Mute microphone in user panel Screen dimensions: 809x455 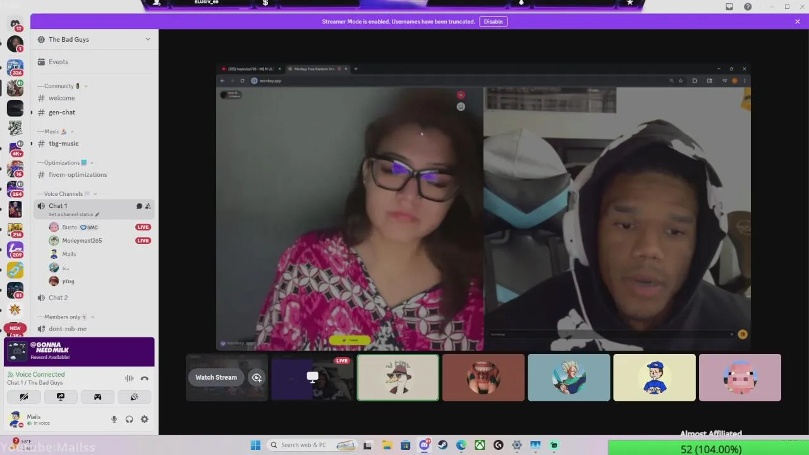coord(114,419)
